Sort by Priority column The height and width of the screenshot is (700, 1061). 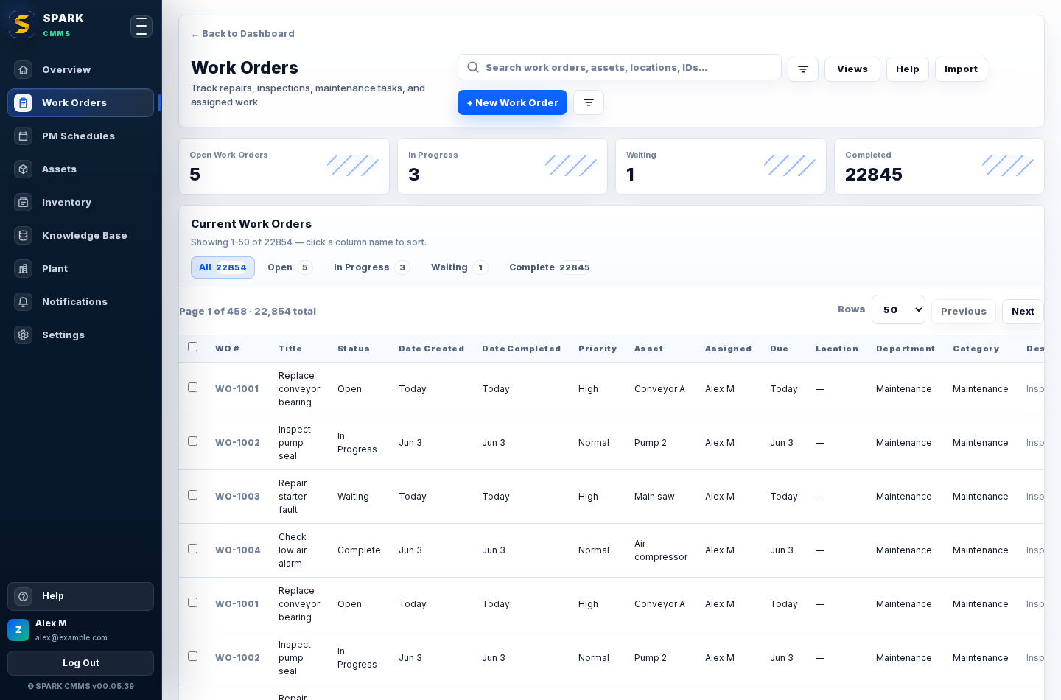tap(598, 349)
